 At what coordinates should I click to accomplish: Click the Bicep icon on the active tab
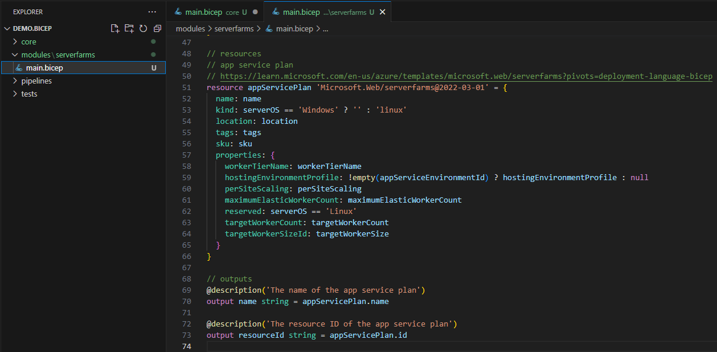coord(276,11)
